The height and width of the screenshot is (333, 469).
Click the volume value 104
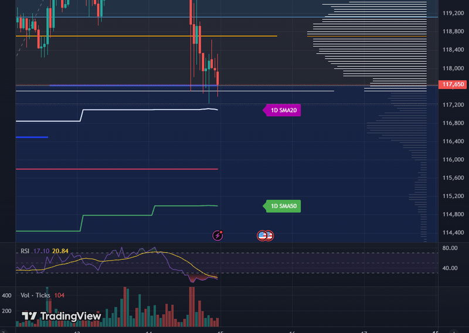point(59,295)
